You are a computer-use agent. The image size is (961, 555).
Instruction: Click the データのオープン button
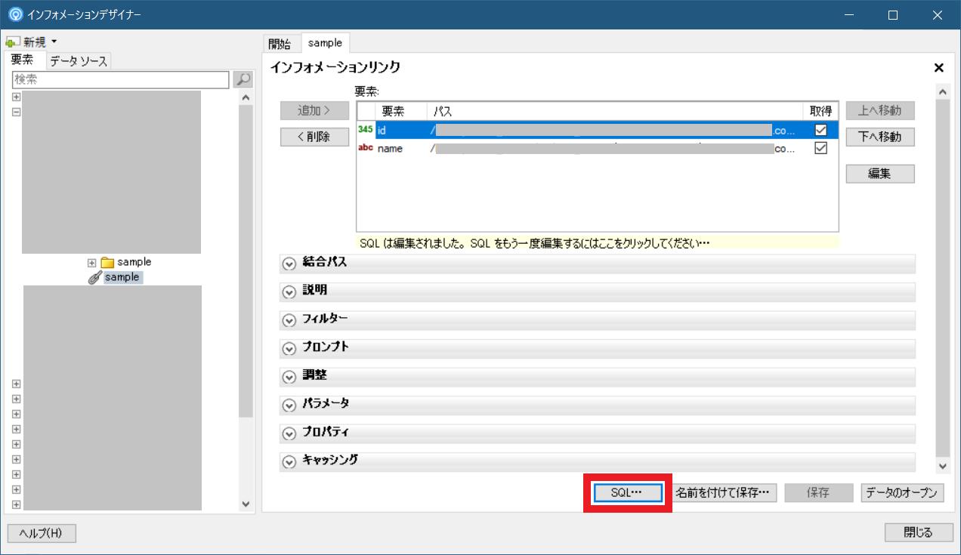pos(903,492)
